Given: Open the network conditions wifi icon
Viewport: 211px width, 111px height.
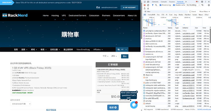Looking at the screenshot, I should tap(202, 5).
